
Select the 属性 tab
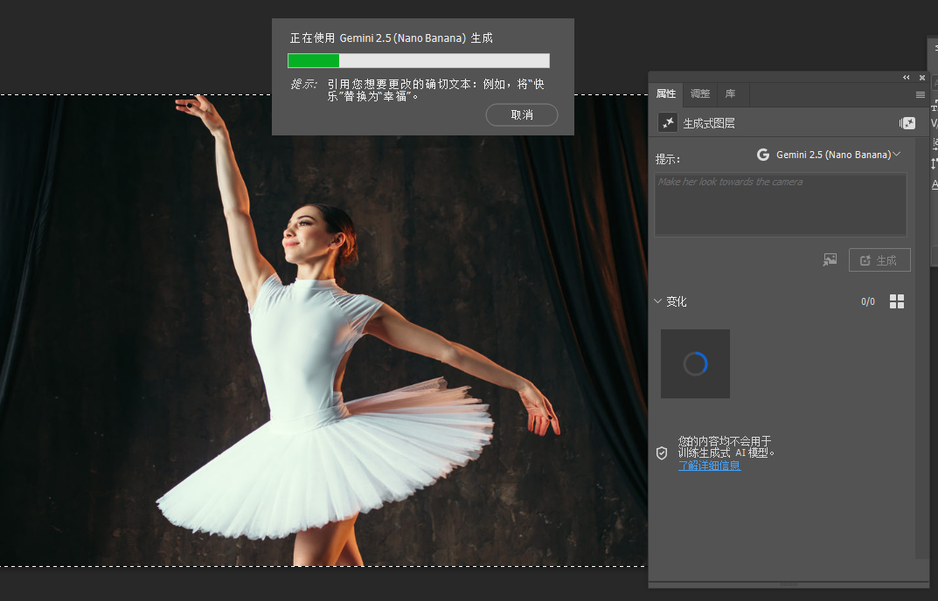point(666,94)
